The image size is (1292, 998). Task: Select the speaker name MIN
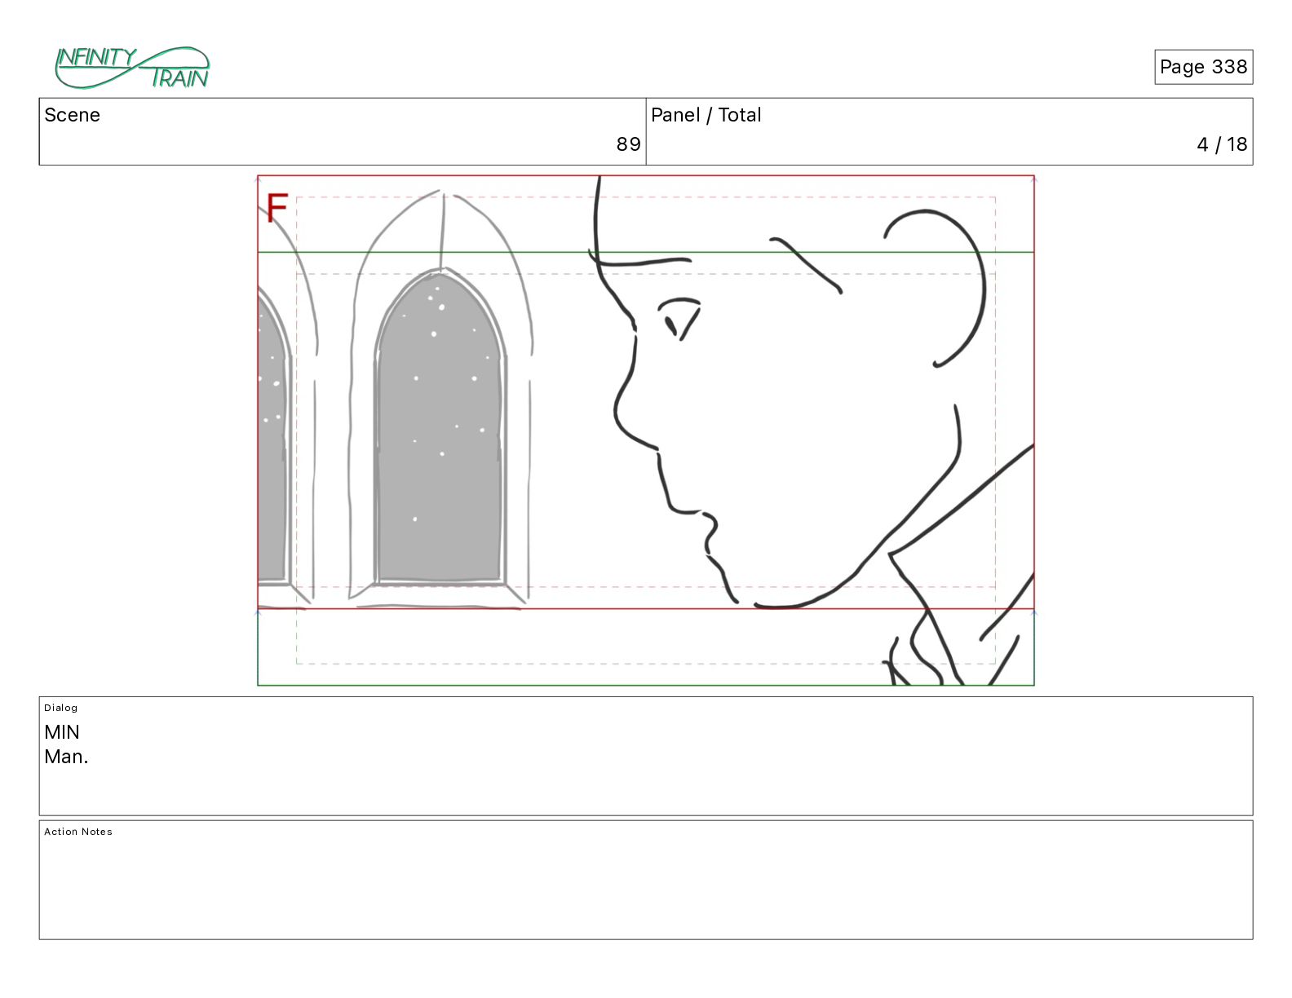click(62, 732)
